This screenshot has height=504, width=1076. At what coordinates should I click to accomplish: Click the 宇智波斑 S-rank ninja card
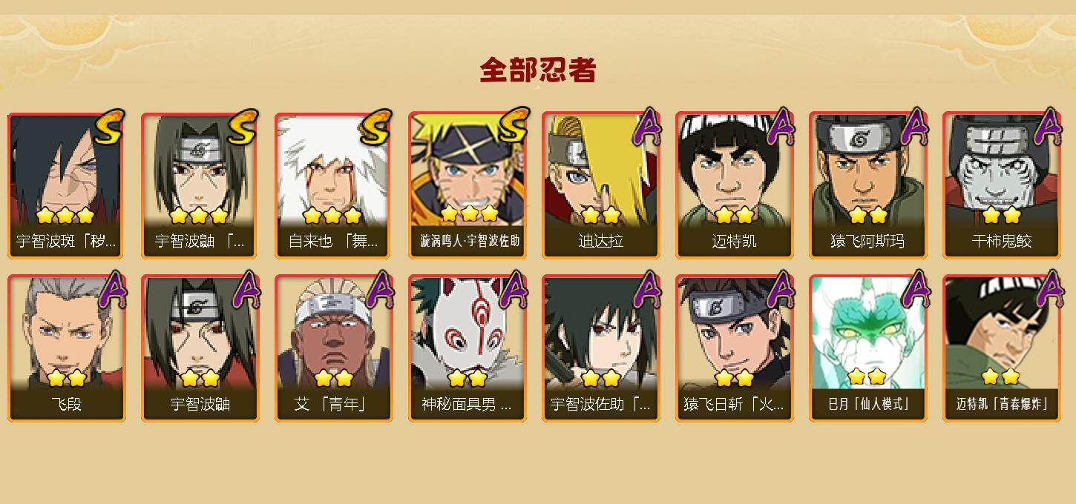[x=67, y=185]
